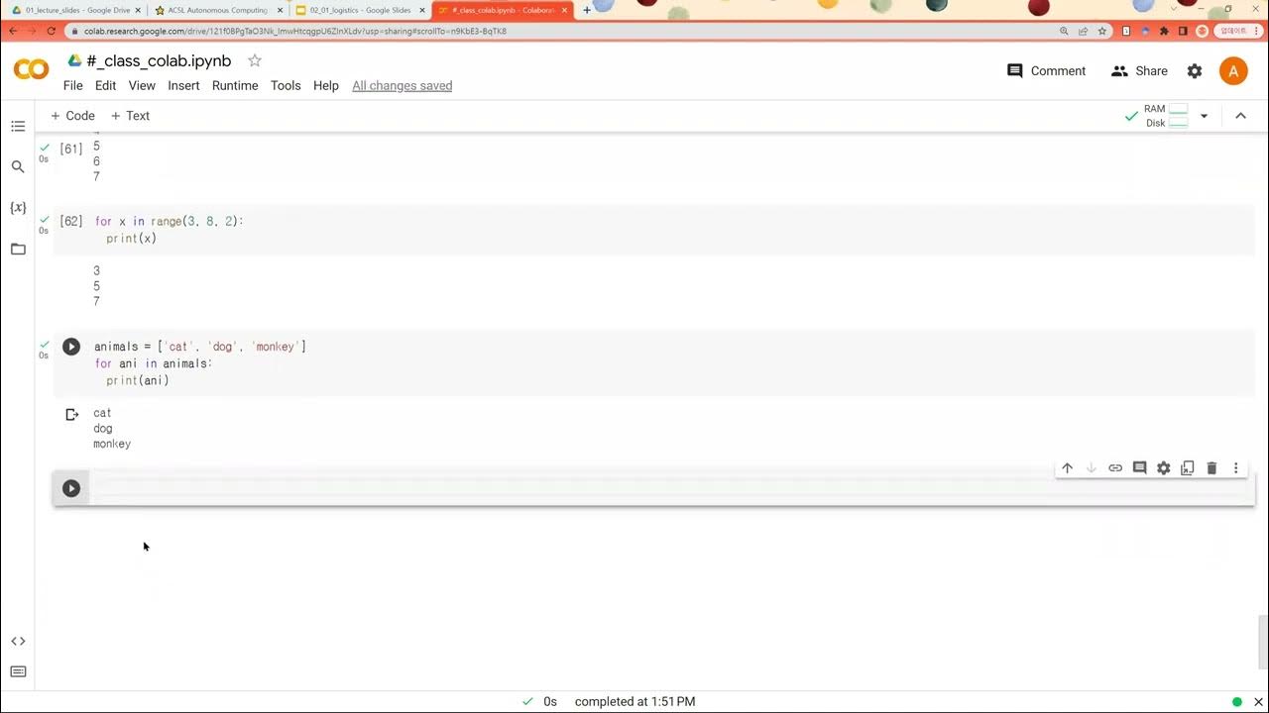Open code snippets panel icon
Image resolution: width=1269 pixels, height=713 pixels.
[x=18, y=641]
